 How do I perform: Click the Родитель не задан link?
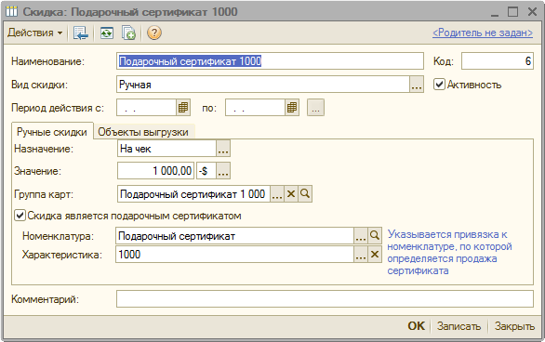pos(483,33)
